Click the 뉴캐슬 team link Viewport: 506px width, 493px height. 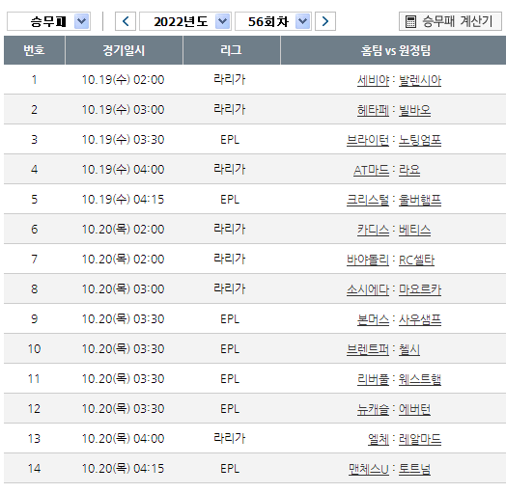pos(373,409)
